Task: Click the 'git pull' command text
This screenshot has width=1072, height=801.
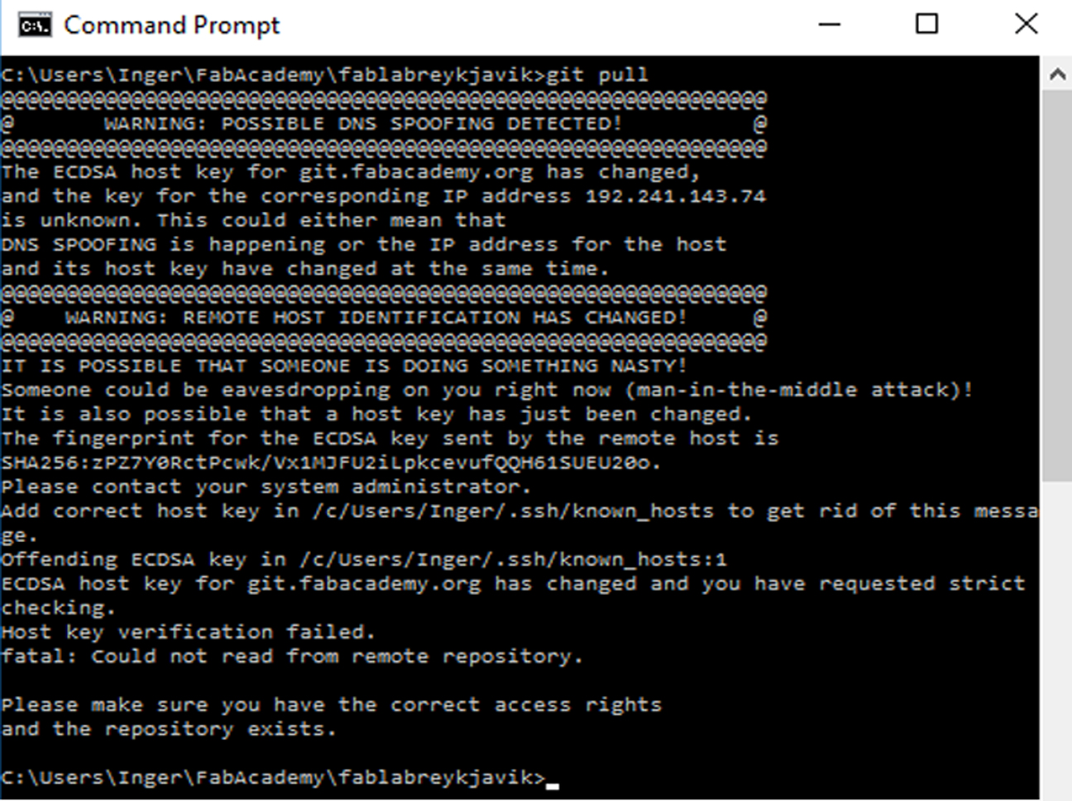Action: (597, 74)
